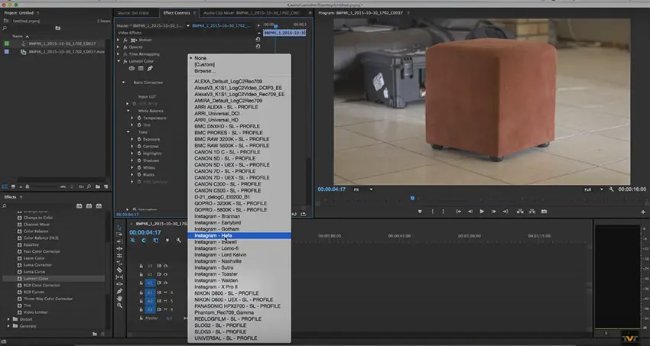This screenshot has height=346, width=650.
Task: Click the Program monitor playhead marker
Action: click(x=412, y=199)
